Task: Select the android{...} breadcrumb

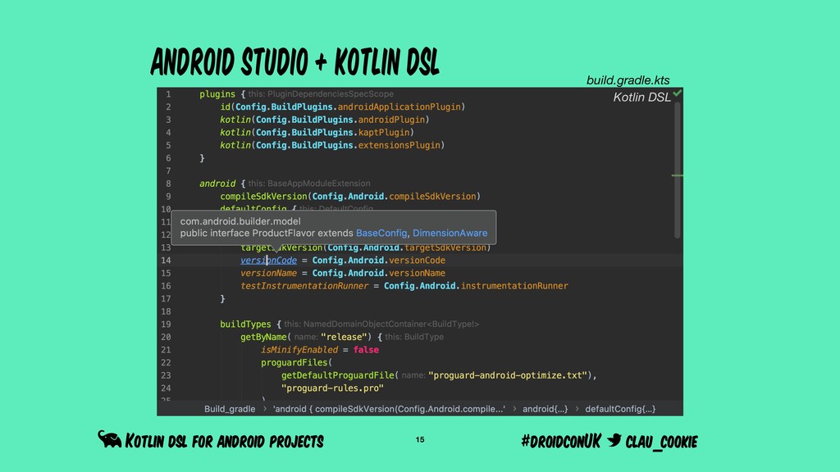Action: click(545, 409)
